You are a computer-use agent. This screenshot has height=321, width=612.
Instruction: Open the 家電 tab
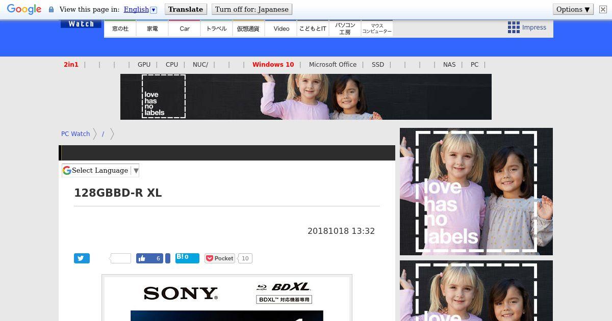[152, 29]
